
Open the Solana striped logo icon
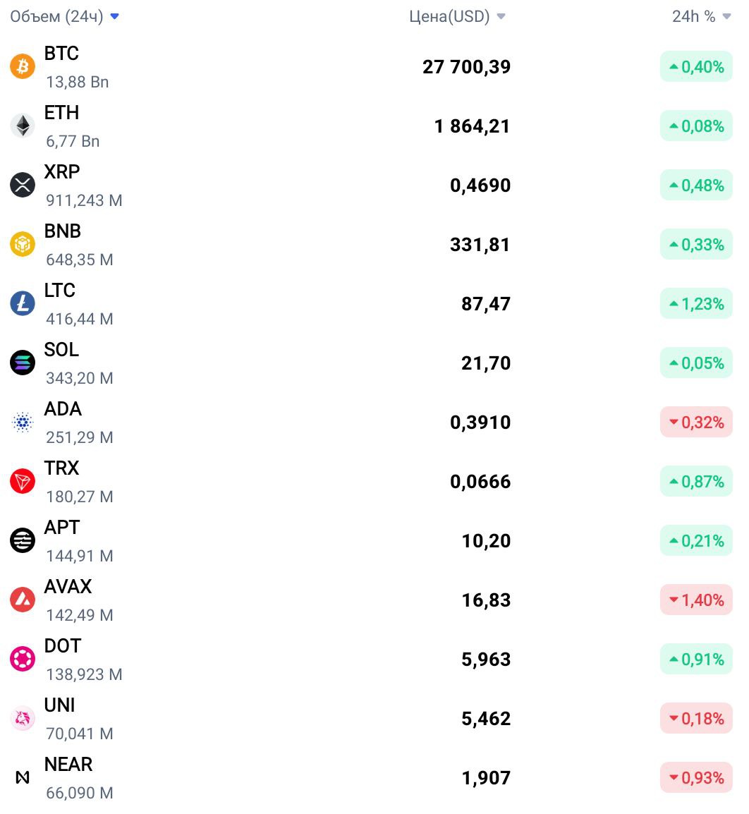coord(23,363)
